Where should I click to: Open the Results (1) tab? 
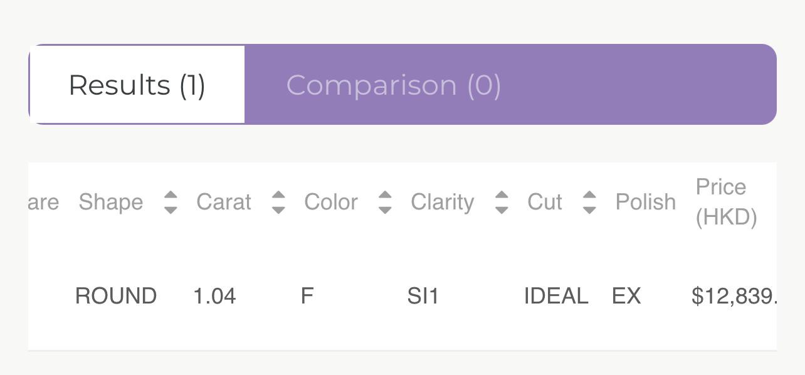click(x=137, y=85)
